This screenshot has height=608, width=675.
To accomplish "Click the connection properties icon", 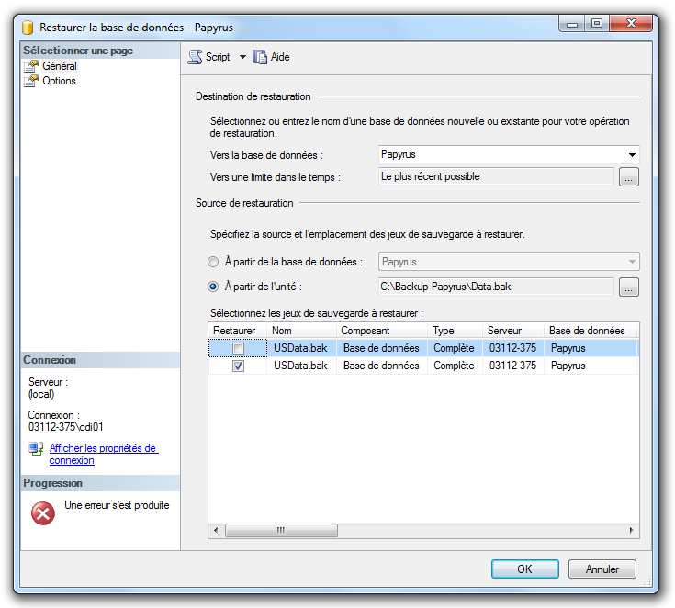I will [36, 449].
